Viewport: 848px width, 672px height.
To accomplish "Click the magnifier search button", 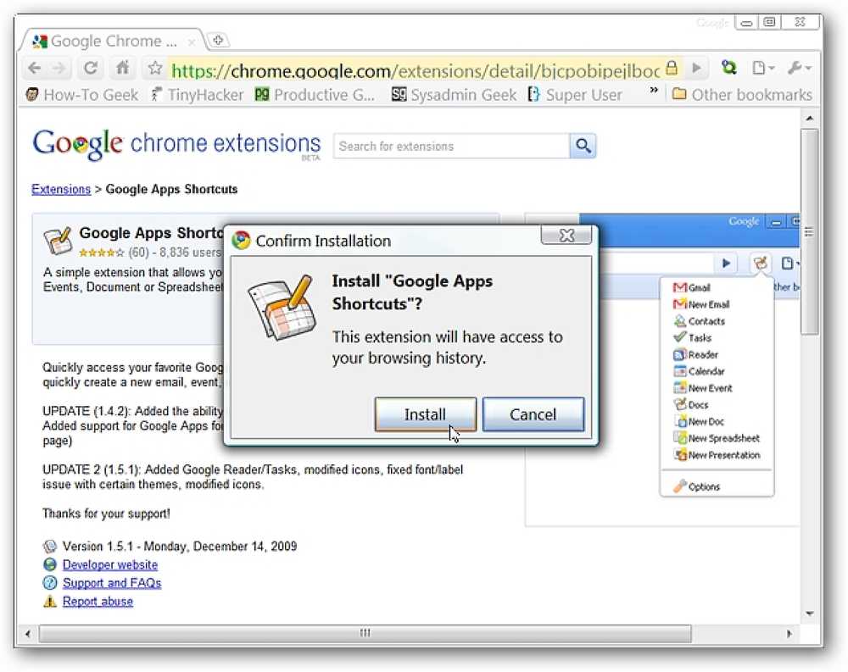I will (x=583, y=146).
